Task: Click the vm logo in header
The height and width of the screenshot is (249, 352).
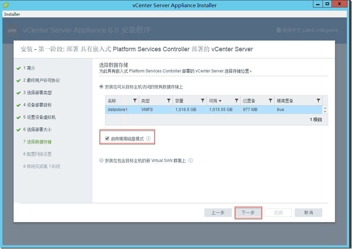Action: click(x=12, y=30)
